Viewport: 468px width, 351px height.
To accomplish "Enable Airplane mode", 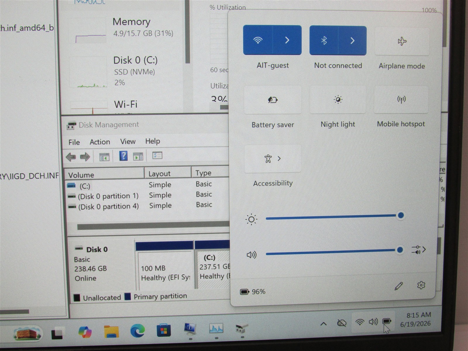I will [x=402, y=41].
